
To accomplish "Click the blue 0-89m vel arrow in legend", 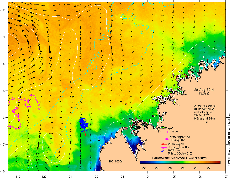I will (x=164, y=151).
